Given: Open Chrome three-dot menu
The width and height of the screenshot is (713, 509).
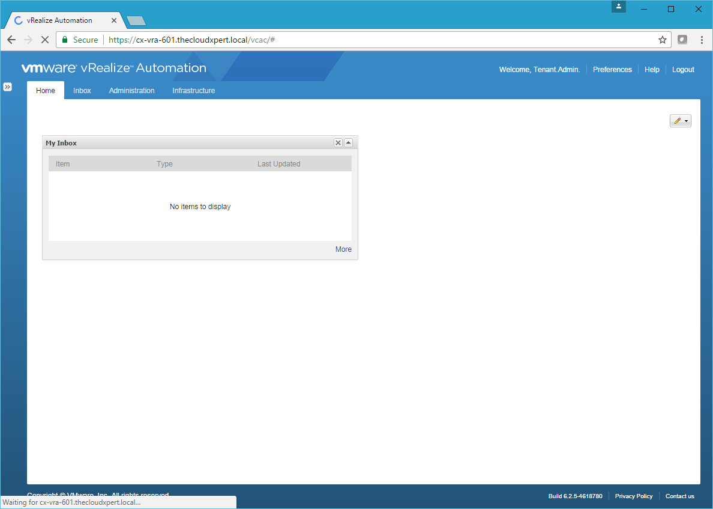Looking at the screenshot, I should tap(702, 40).
